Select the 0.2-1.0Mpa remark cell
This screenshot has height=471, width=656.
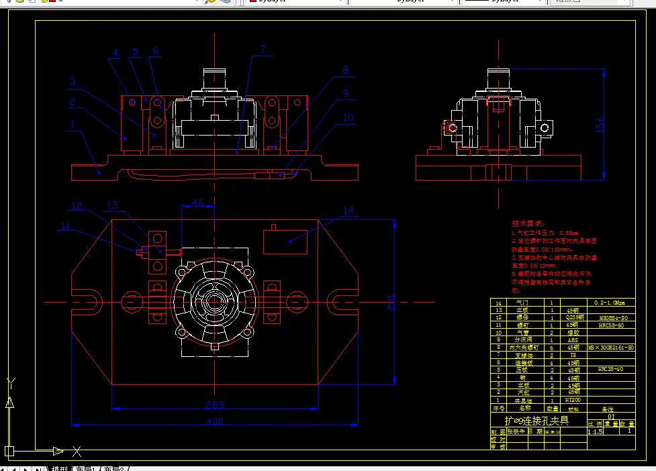click(610, 303)
